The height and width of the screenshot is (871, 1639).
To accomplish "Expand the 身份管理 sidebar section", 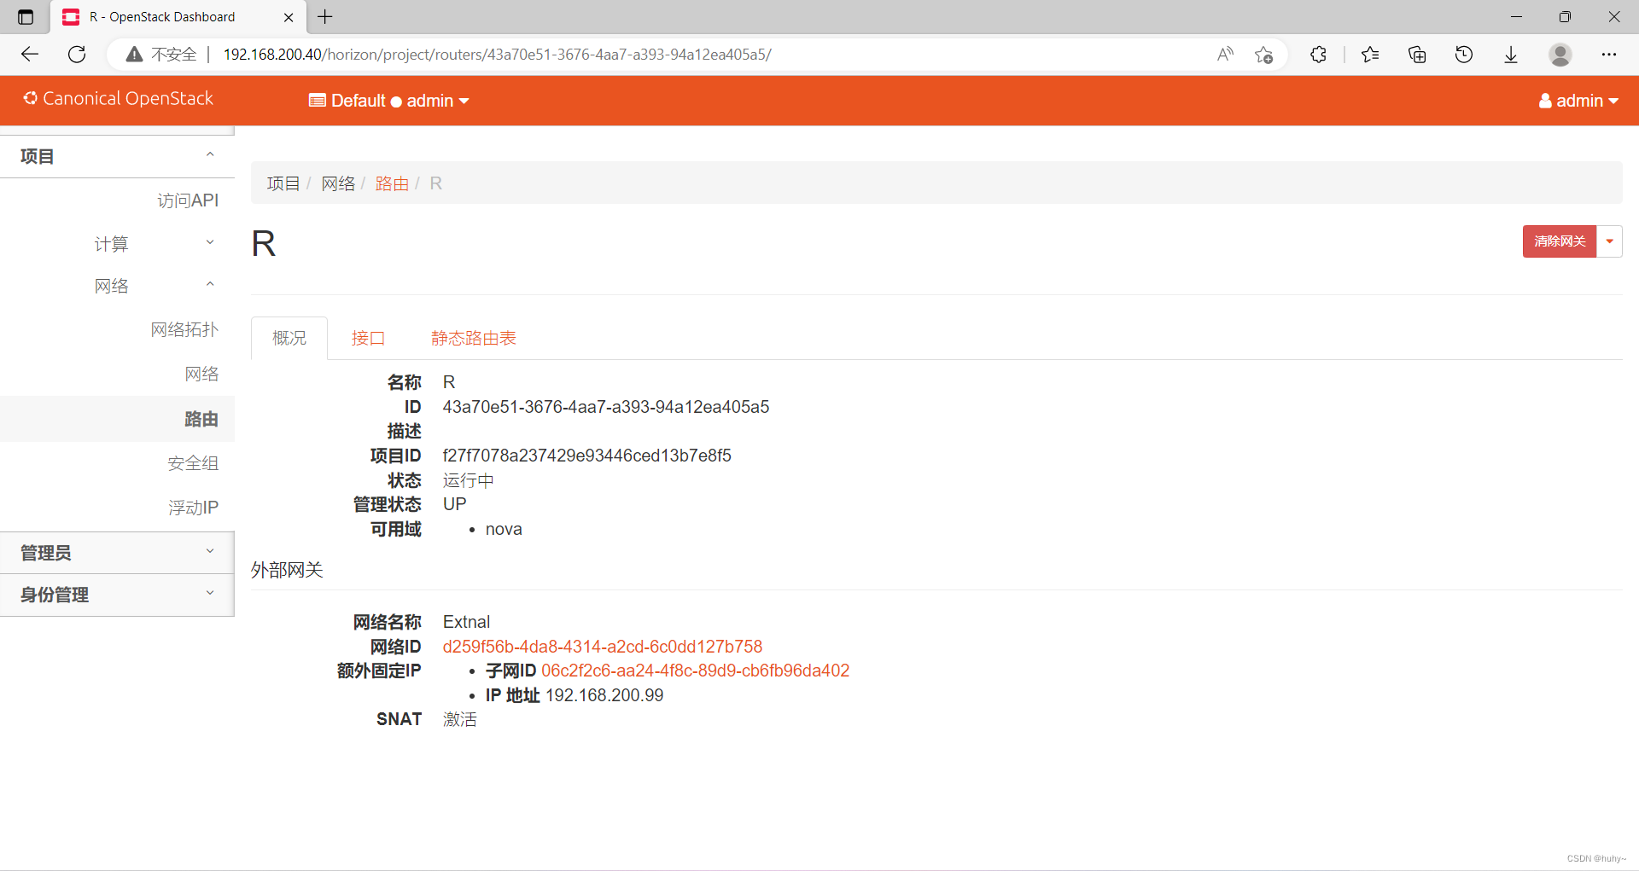I will click(117, 595).
